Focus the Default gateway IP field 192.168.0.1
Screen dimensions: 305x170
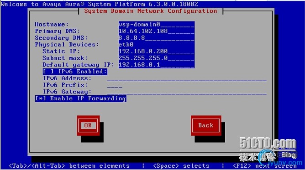pyautogui.click(x=157, y=65)
